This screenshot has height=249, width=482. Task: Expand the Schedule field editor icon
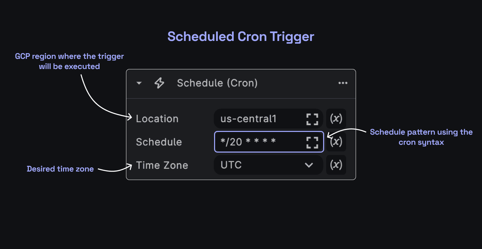(x=312, y=142)
